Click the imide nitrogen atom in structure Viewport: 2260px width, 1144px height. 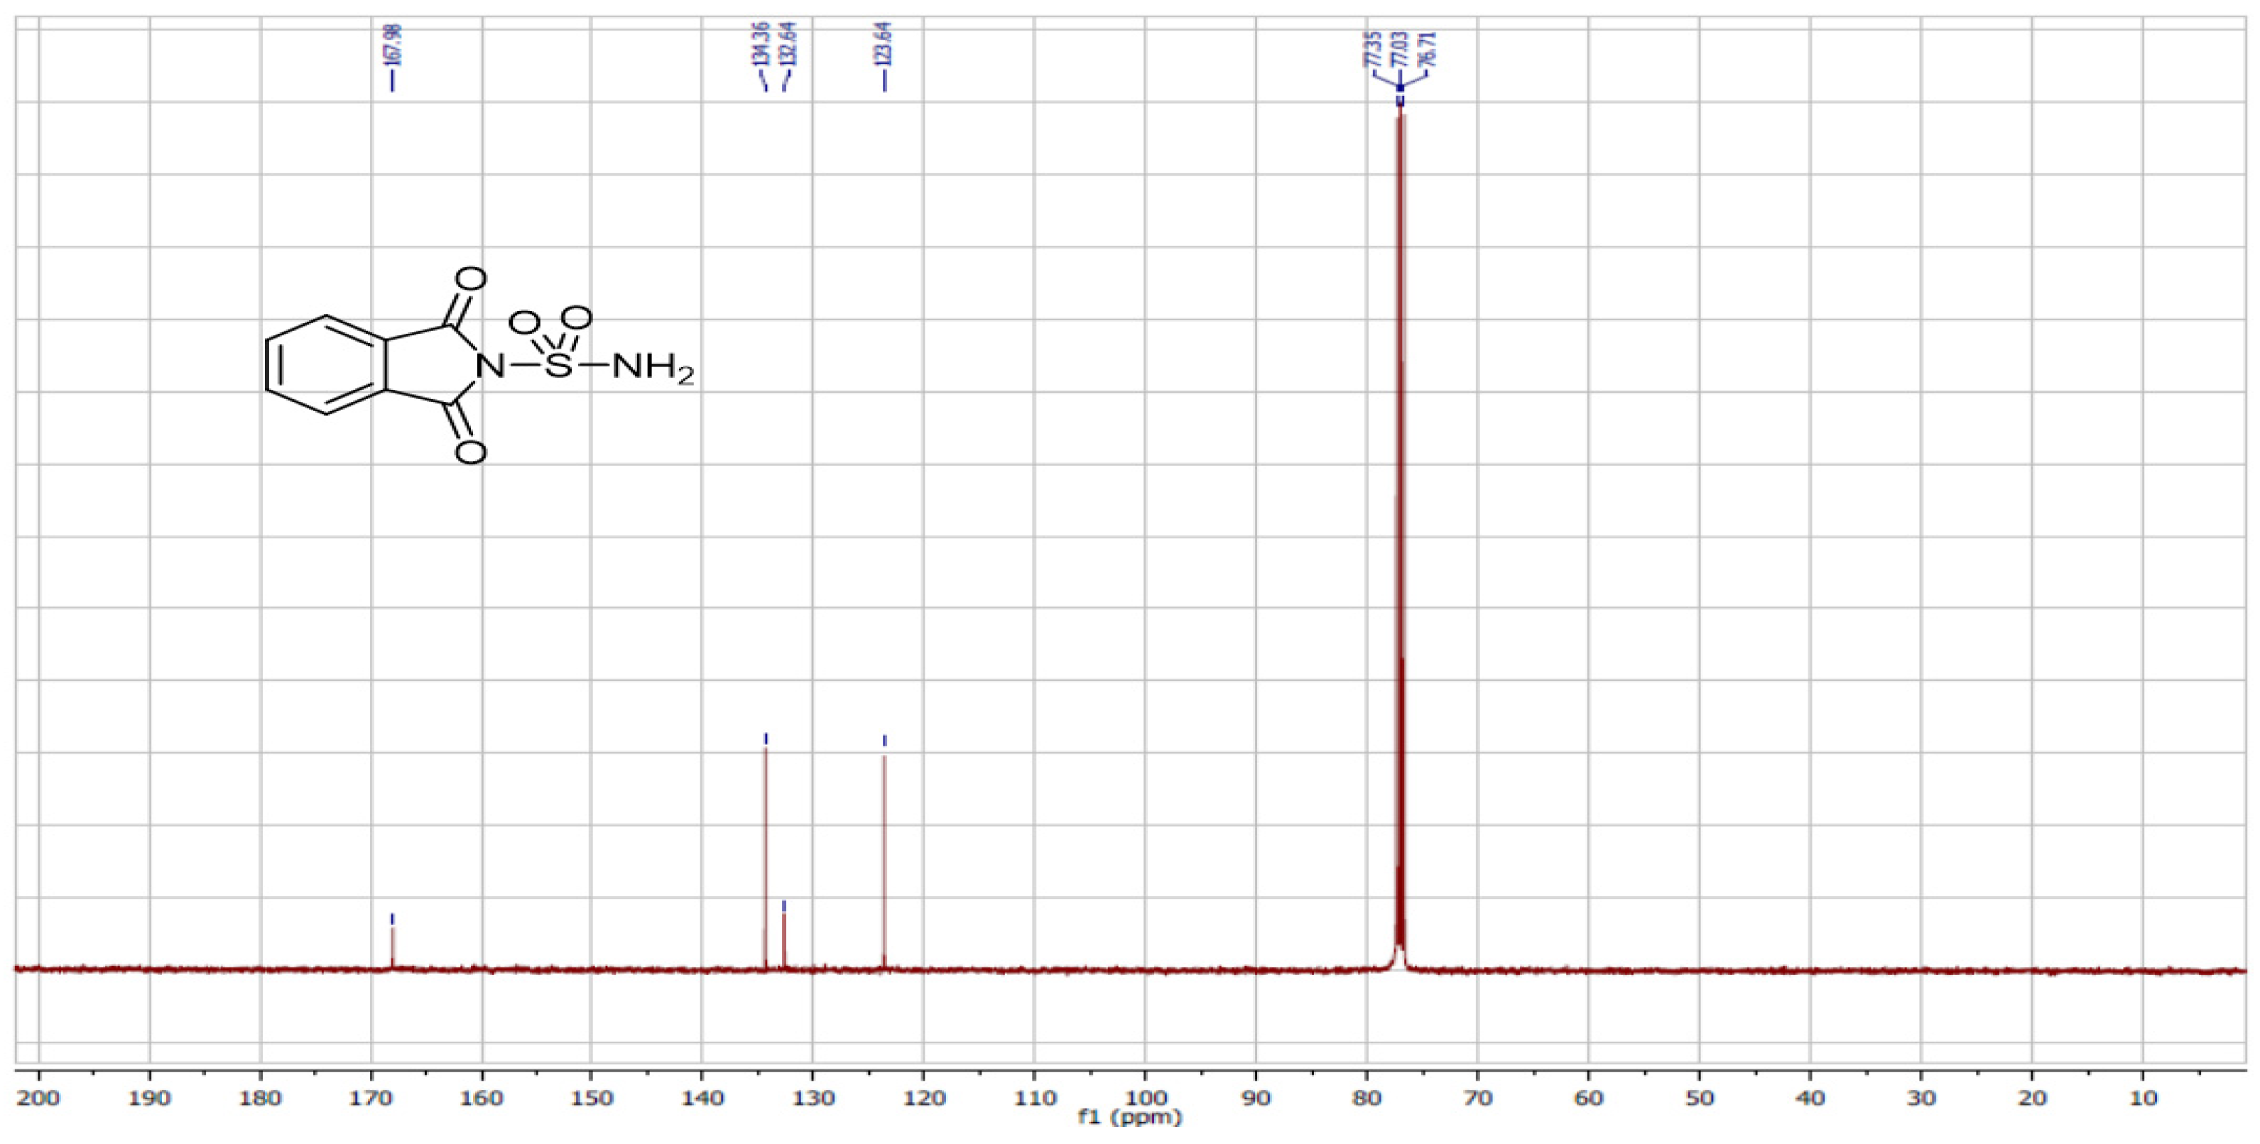tap(491, 366)
